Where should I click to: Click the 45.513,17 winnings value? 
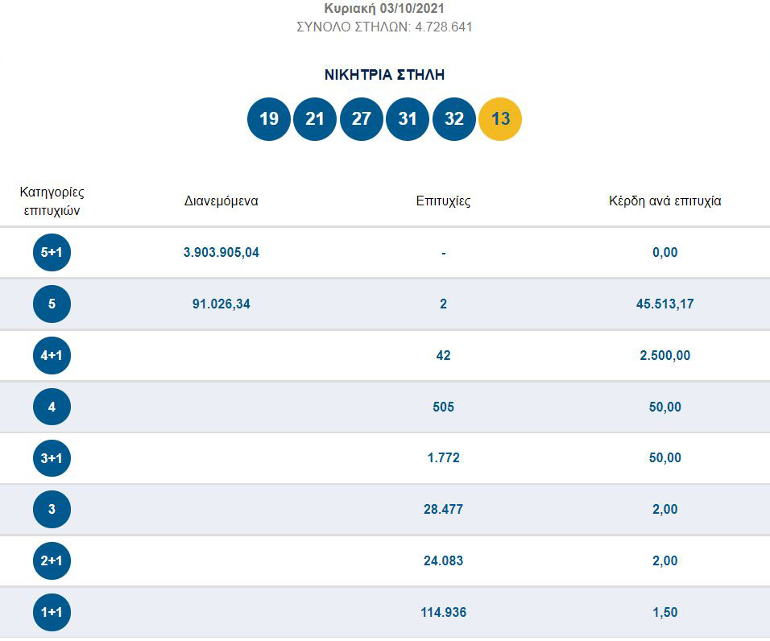(665, 304)
